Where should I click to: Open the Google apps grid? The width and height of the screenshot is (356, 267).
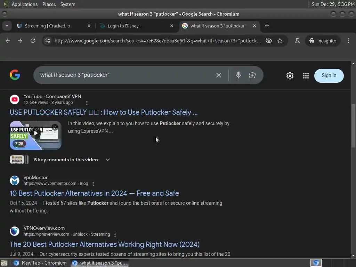tap(306, 75)
